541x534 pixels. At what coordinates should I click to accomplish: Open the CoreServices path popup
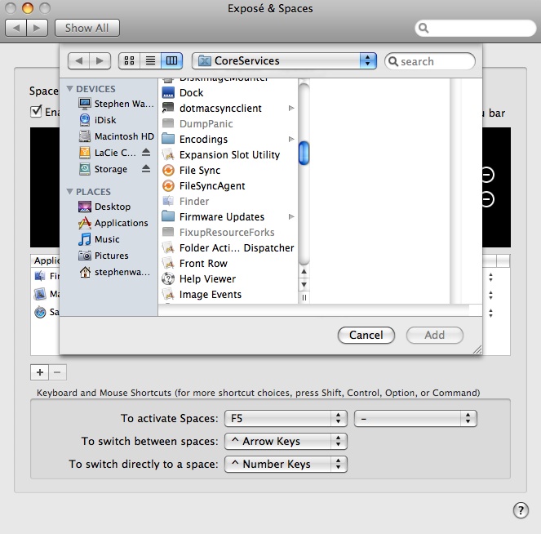click(284, 60)
